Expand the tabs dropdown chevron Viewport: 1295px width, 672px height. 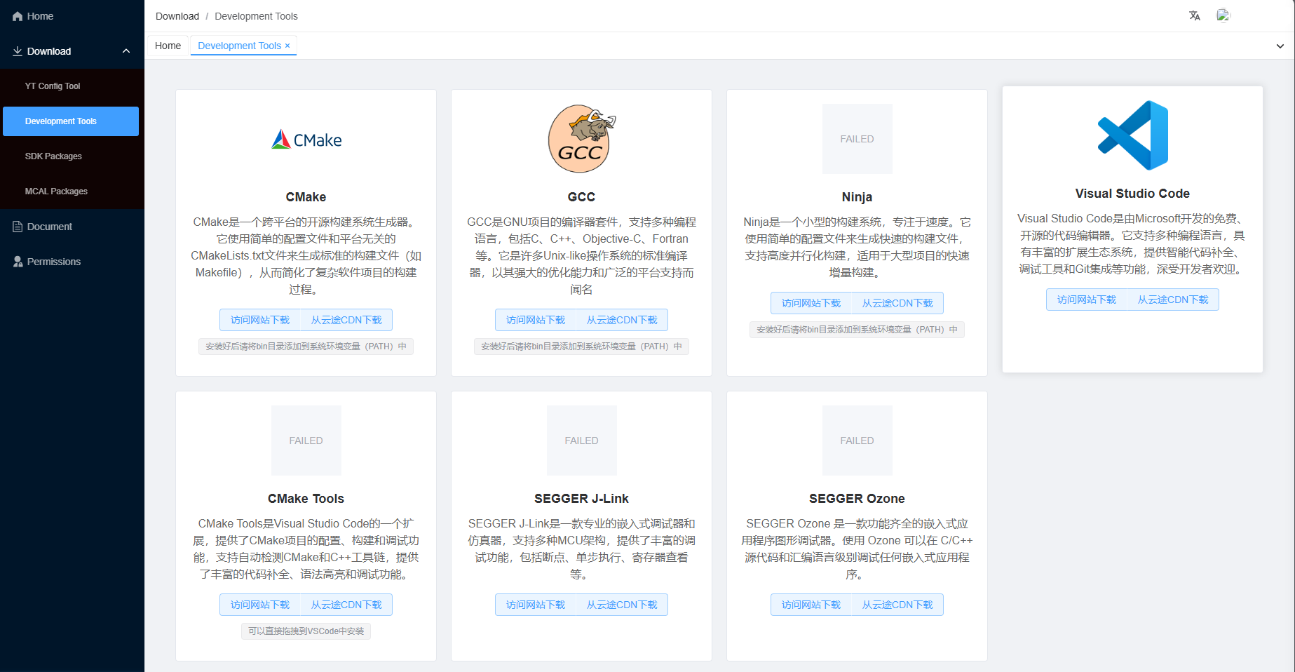1280,46
